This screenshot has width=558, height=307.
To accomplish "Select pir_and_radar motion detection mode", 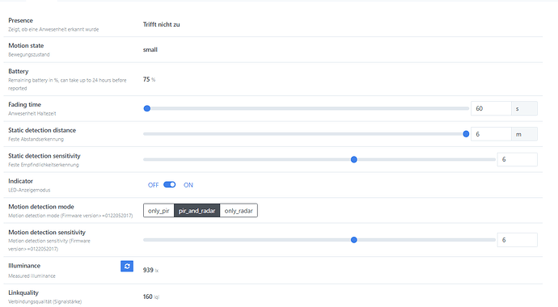I will (x=197, y=210).
